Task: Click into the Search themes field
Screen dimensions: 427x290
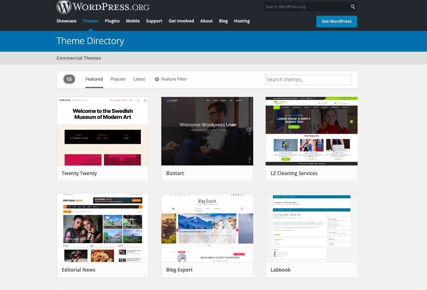Action: coord(308,80)
